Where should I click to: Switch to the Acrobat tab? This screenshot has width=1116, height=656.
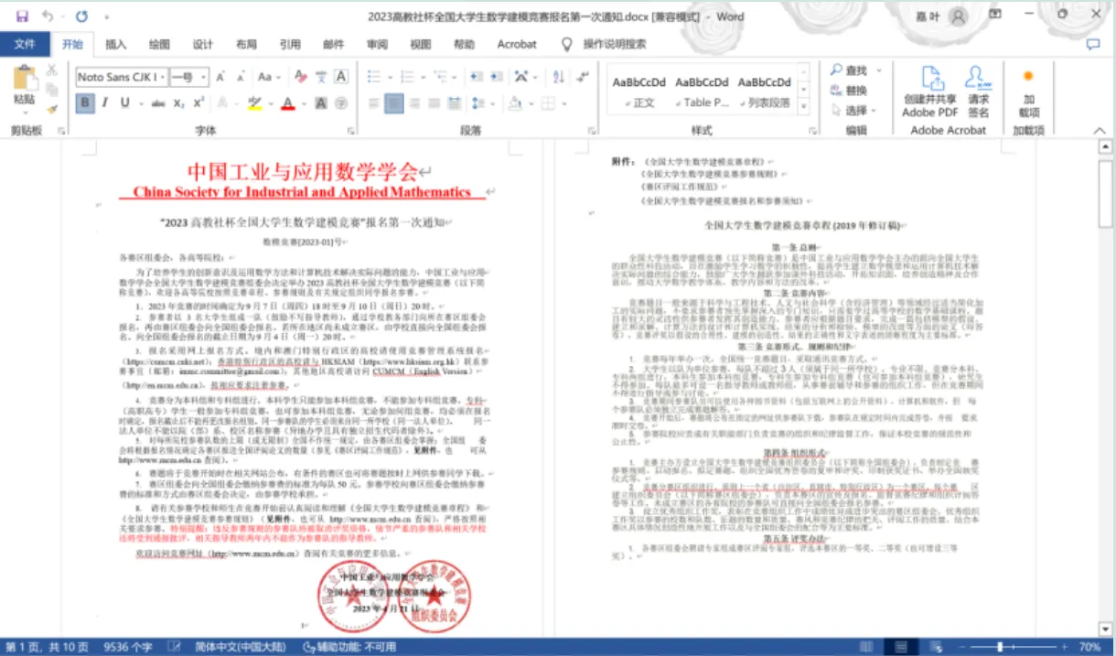point(517,44)
